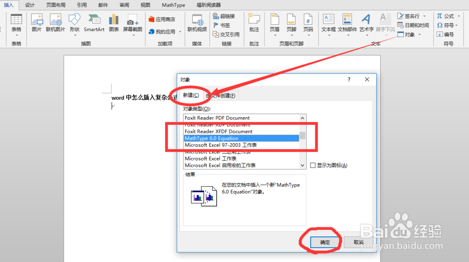Select the Create New (新建) dialog tab
469x262 pixels.
coord(191,95)
